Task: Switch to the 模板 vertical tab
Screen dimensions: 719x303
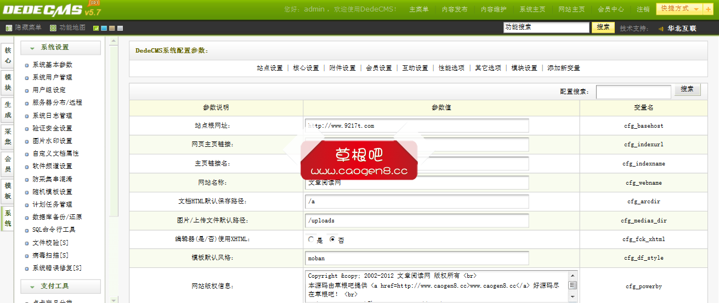Action: [8, 191]
